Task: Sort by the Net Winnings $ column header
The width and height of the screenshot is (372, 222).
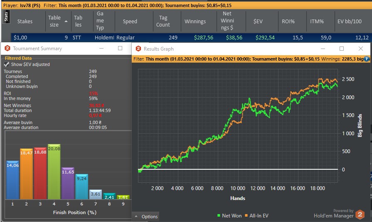Action: pos(227,21)
